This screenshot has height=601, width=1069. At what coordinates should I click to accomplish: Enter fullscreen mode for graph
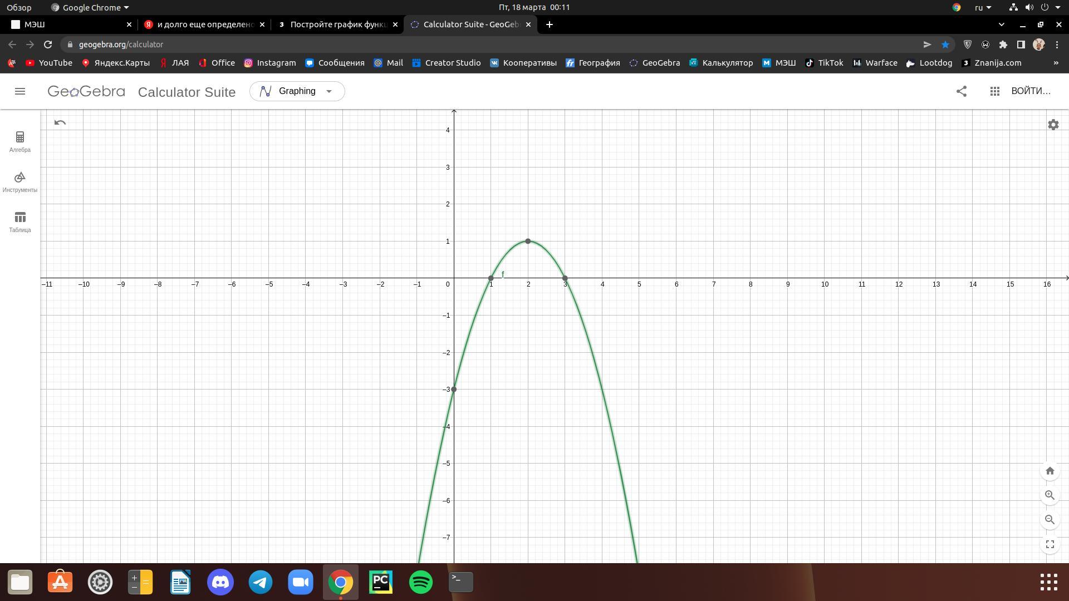(1050, 544)
